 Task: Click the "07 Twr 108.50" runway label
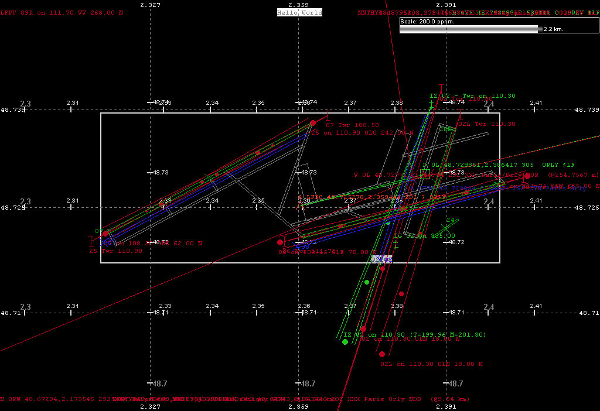point(352,125)
